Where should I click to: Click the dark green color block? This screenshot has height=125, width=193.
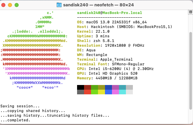point(95,87)
